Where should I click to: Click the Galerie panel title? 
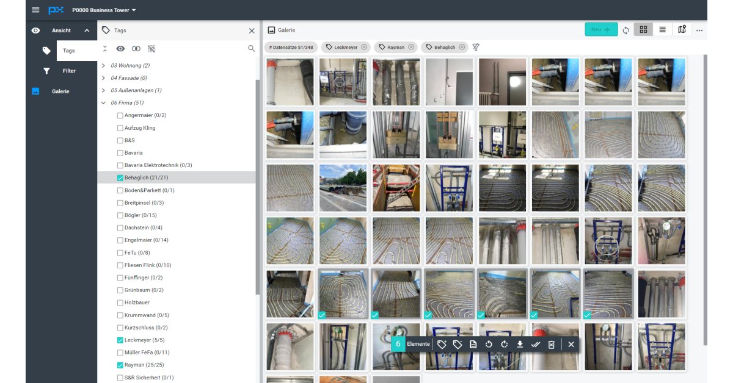point(286,30)
